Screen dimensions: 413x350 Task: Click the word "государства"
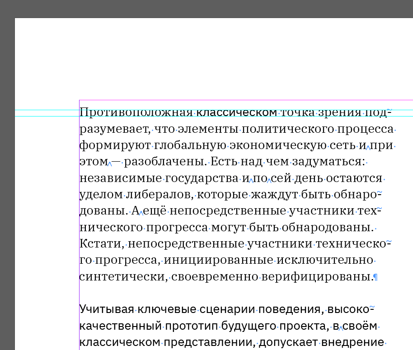202,179
